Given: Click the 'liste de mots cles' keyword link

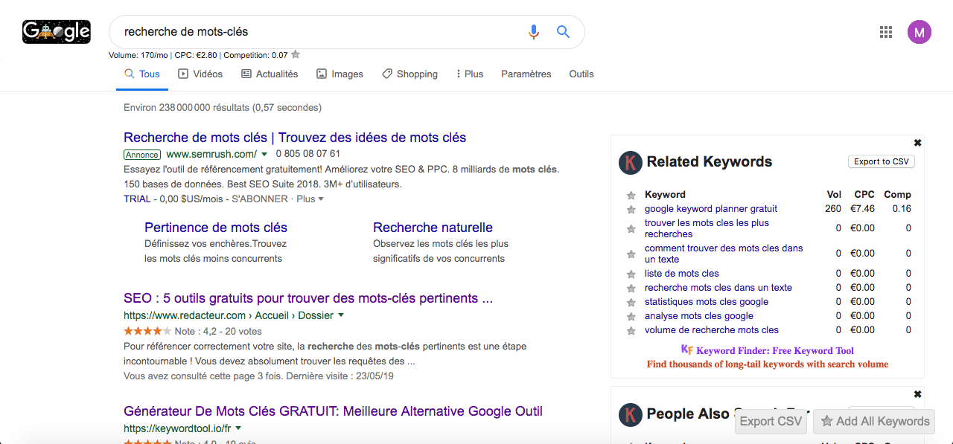Looking at the screenshot, I should click(x=682, y=274).
